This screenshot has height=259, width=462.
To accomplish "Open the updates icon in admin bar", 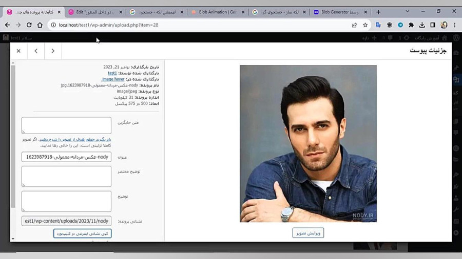I will click(407, 38).
